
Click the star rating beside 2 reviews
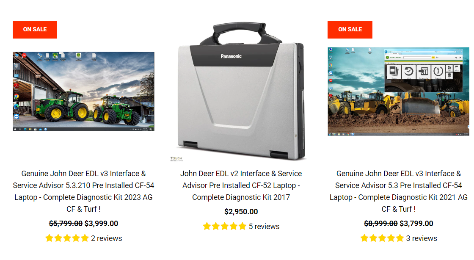coord(67,238)
